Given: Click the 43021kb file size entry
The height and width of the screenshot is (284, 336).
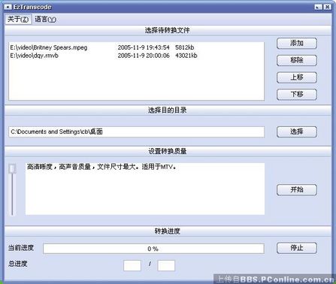Looking at the screenshot, I should coord(186,56).
